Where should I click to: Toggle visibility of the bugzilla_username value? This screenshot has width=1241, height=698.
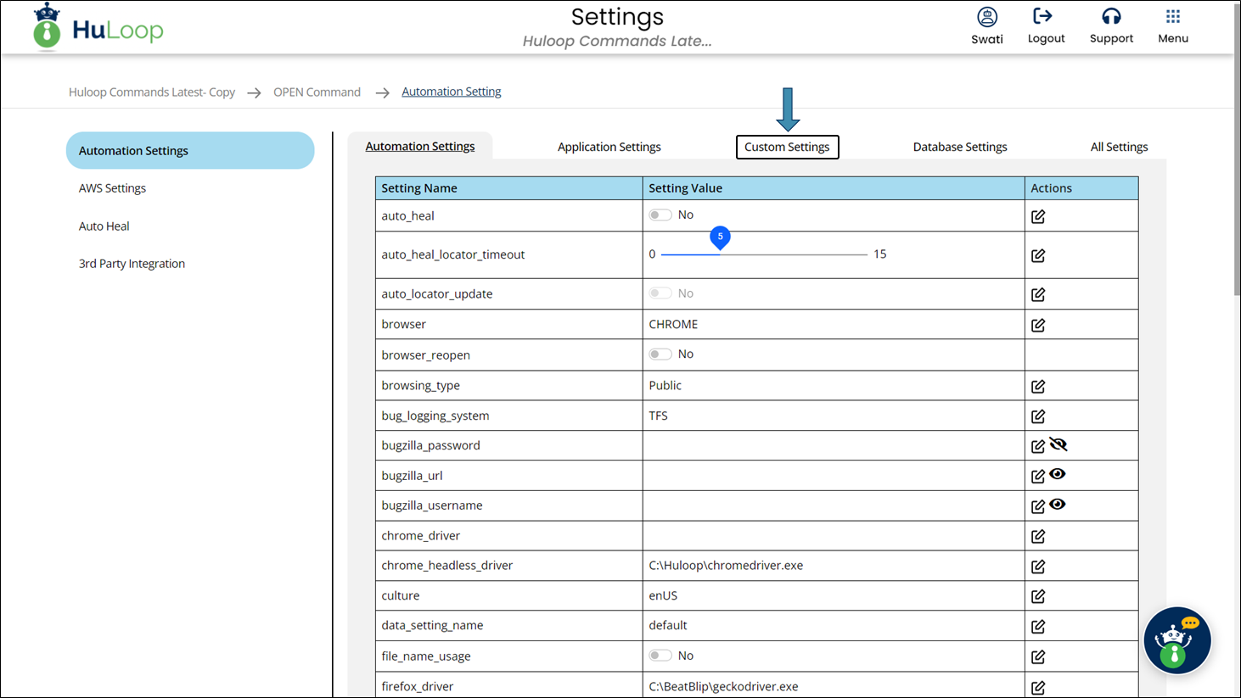coord(1057,504)
